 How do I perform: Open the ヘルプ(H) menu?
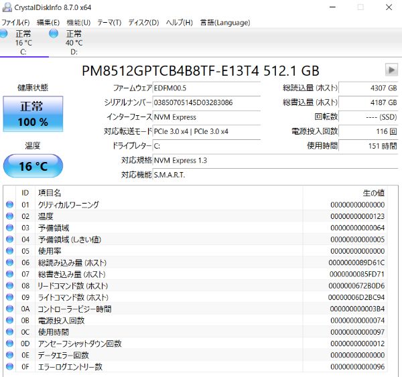pyautogui.click(x=179, y=23)
